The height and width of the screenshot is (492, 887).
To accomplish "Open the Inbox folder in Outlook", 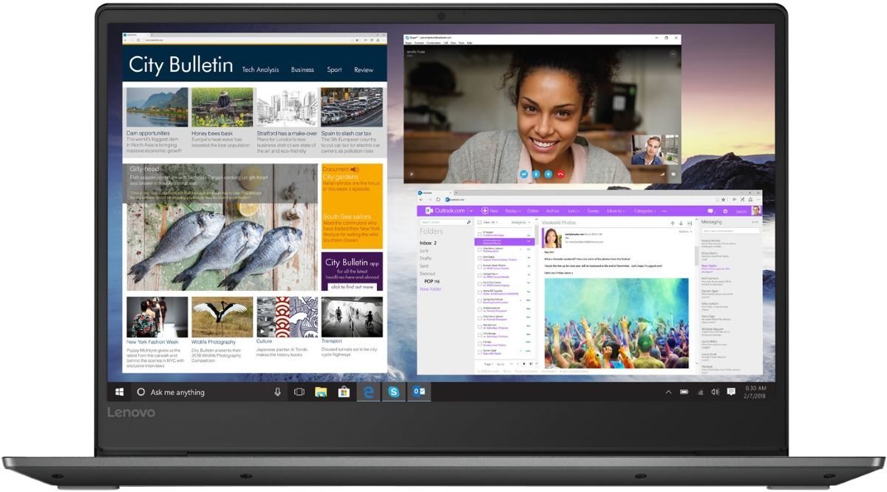I will (428, 243).
